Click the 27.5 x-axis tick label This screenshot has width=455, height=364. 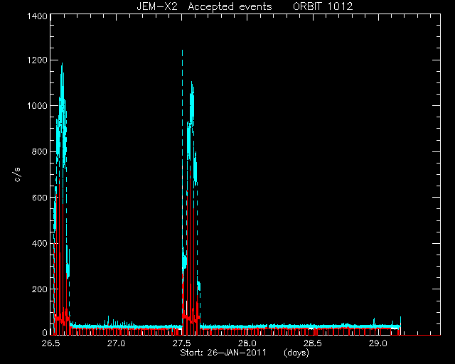tap(182, 343)
